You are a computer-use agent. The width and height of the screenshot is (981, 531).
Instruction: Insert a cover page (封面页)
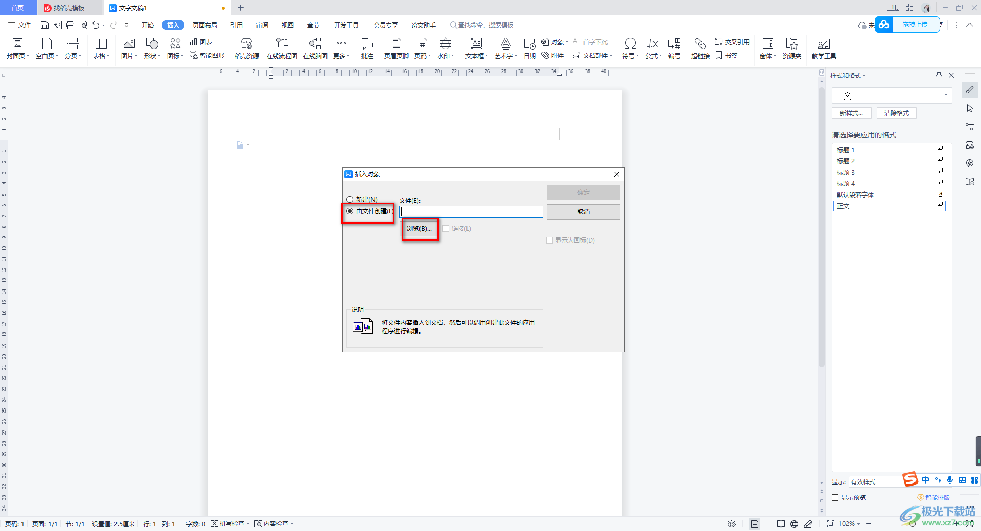coord(17,49)
